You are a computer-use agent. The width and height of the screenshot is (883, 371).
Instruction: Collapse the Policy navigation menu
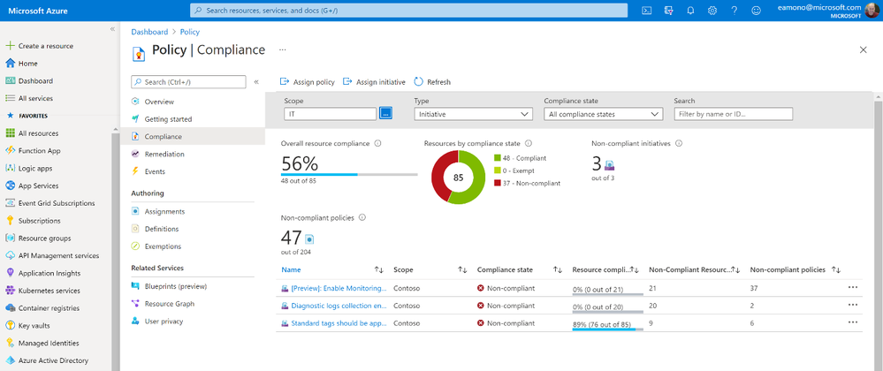[x=256, y=82]
